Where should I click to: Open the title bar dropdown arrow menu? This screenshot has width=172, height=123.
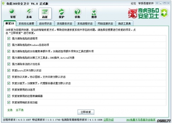[x=157, y=3]
